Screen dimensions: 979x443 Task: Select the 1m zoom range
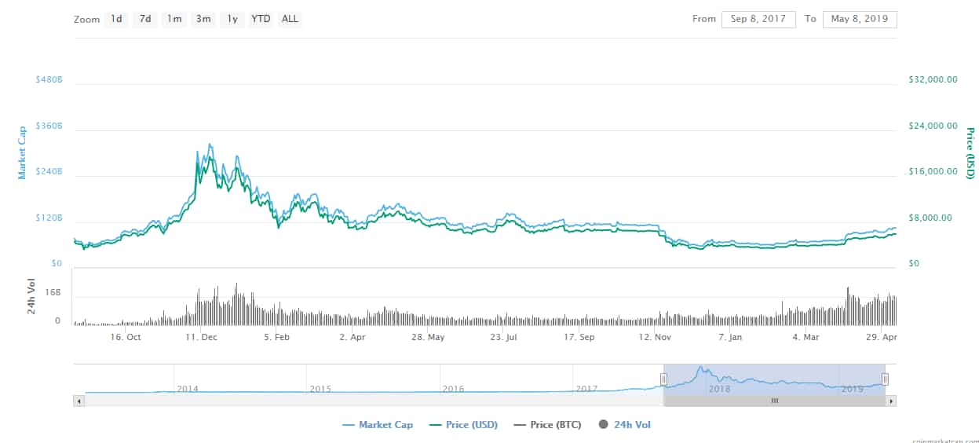pos(174,19)
